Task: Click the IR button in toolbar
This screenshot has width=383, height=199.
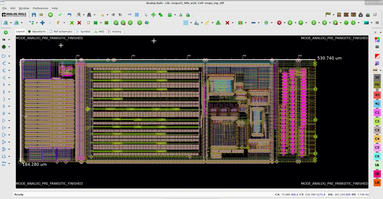Action: coord(377,23)
